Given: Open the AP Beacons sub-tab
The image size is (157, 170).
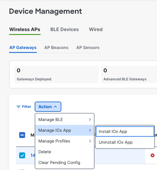Looking at the screenshot, I should 56,48.
